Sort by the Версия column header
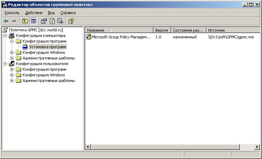 [162, 30]
